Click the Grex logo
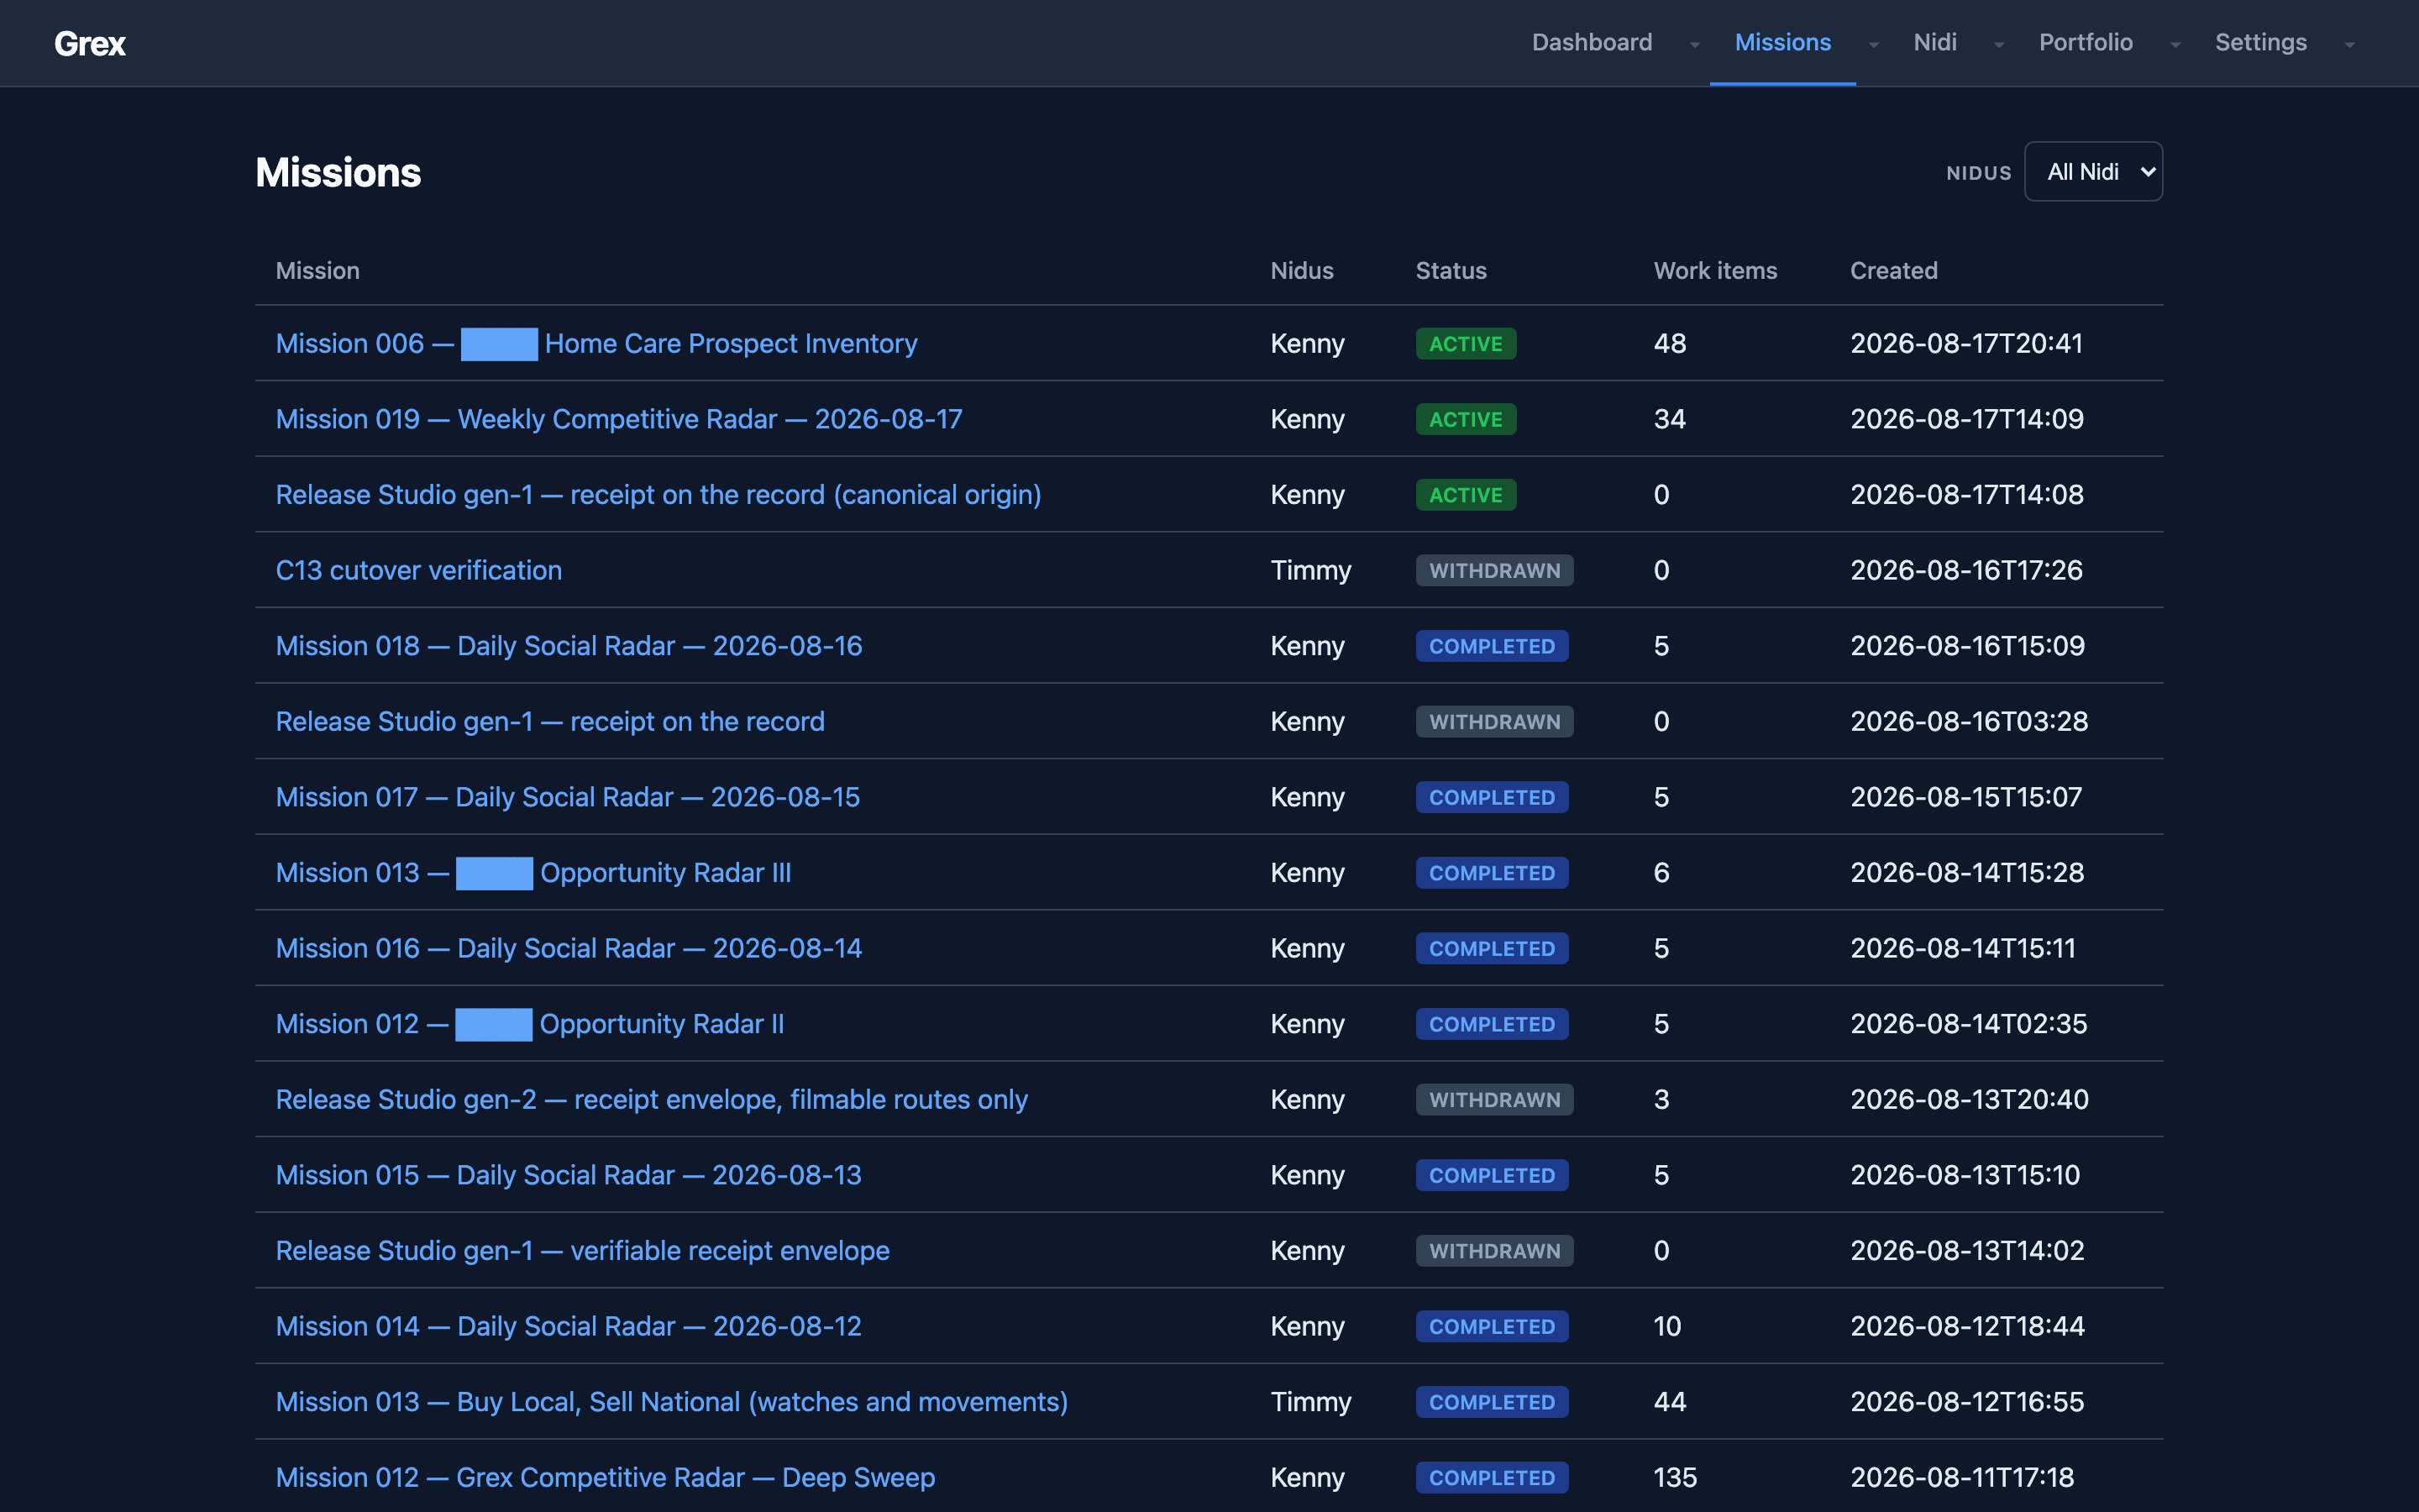 pyautogui.click(x=90, y=43)
